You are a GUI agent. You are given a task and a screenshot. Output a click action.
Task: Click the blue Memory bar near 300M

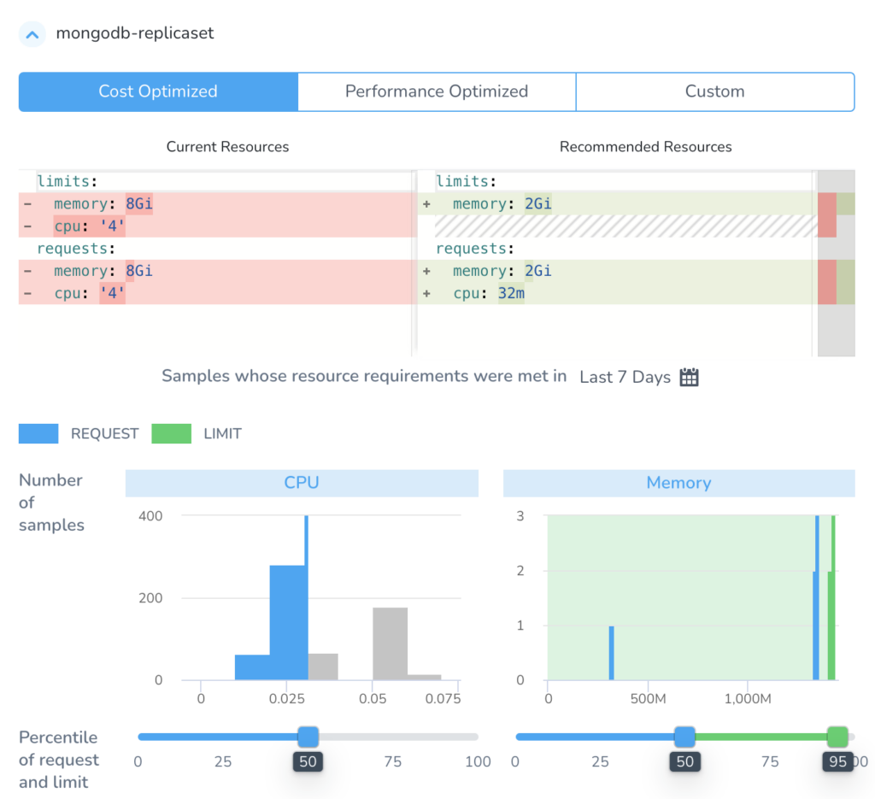coord(612,653)
